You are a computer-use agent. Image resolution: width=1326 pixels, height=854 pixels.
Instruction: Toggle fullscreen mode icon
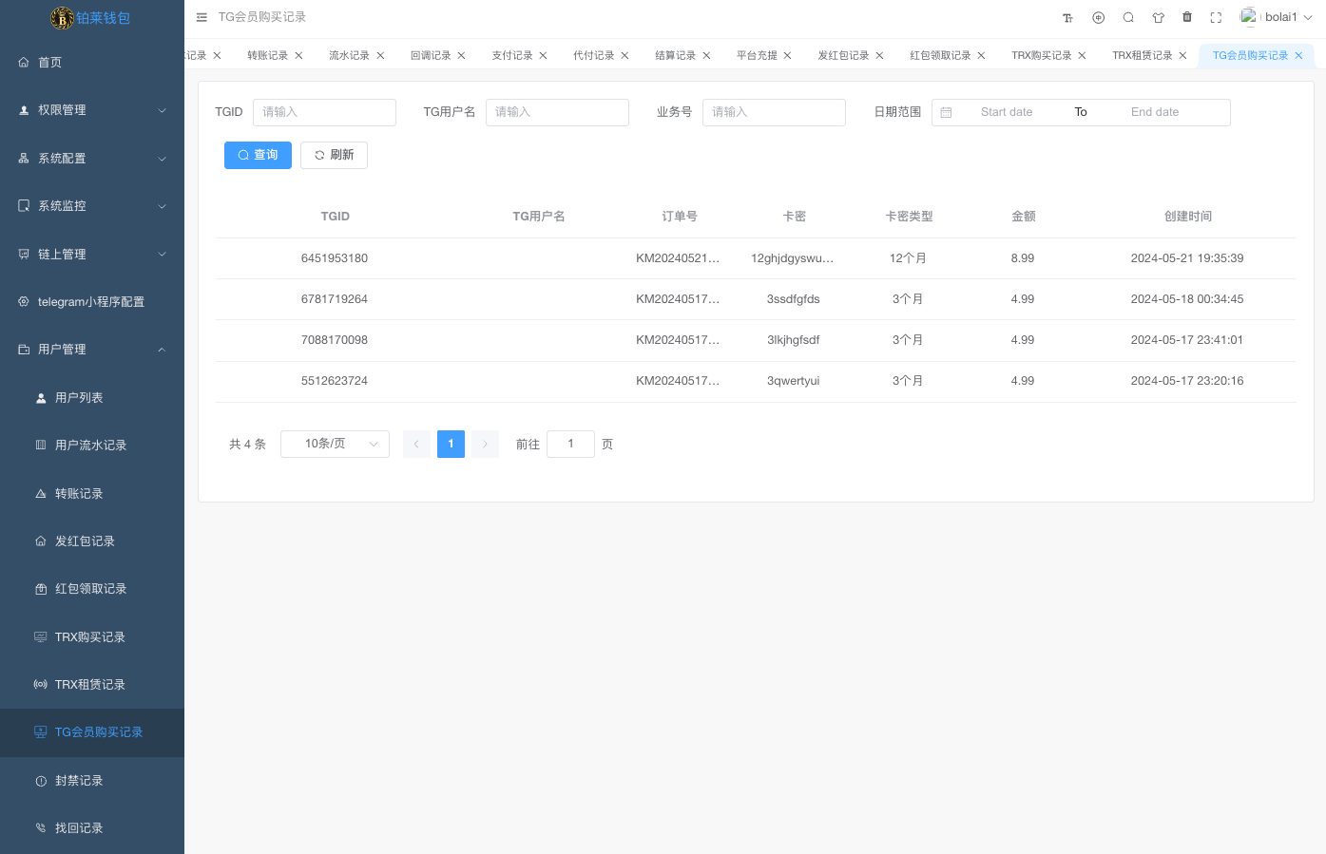1216,18
